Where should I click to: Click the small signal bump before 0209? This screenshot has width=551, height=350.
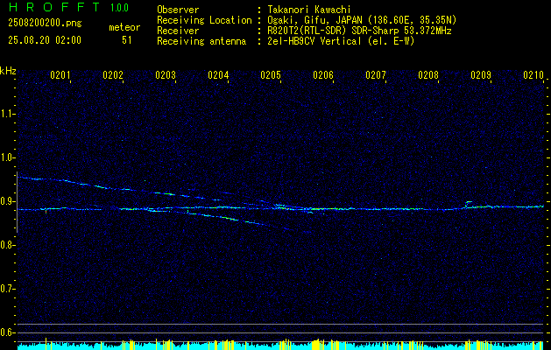pyautogui.click(x=469, y=204)
